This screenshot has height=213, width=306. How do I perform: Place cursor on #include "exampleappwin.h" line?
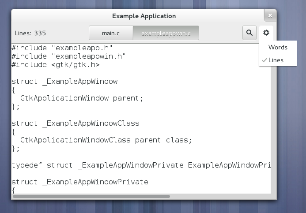68,56
